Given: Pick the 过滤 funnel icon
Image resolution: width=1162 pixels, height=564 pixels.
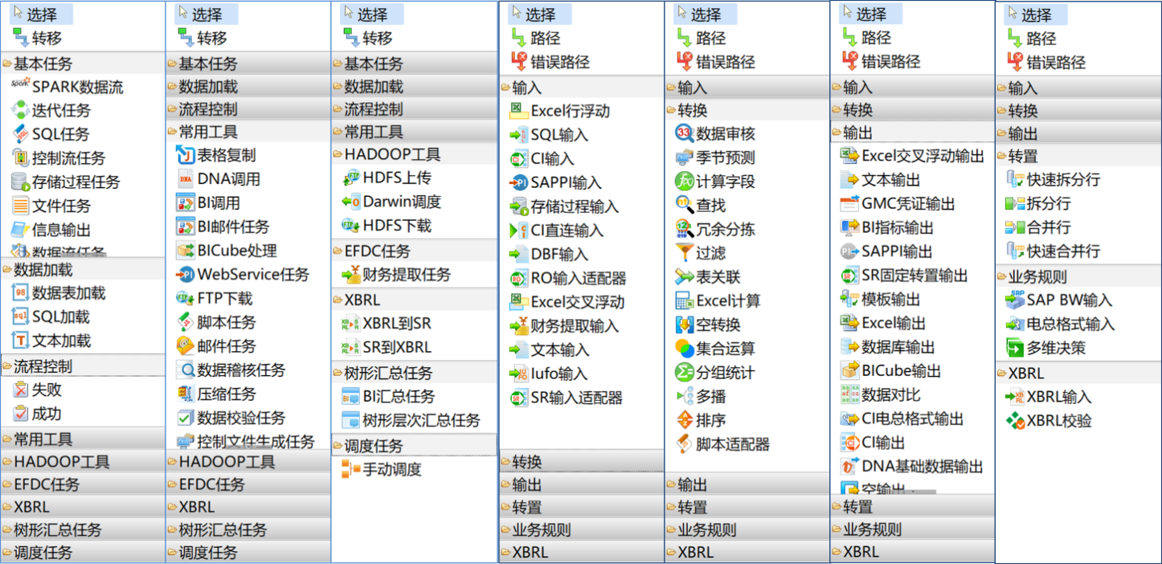Looking at the screenshot, I should click(x=684, y=253).
